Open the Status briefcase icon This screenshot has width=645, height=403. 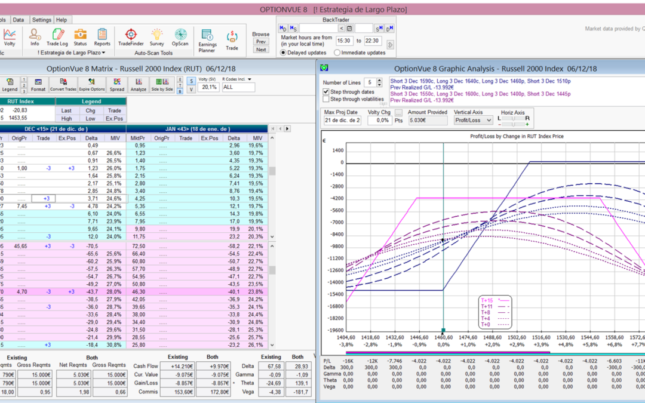click(x=80, y=37)
